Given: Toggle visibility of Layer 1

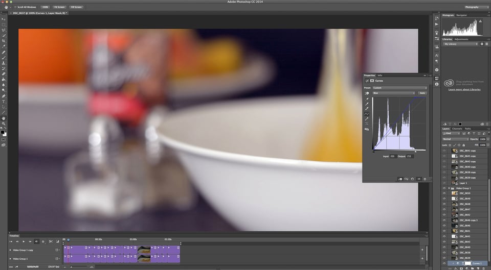Looking at the screenshot, I should (x=444, y=183).
